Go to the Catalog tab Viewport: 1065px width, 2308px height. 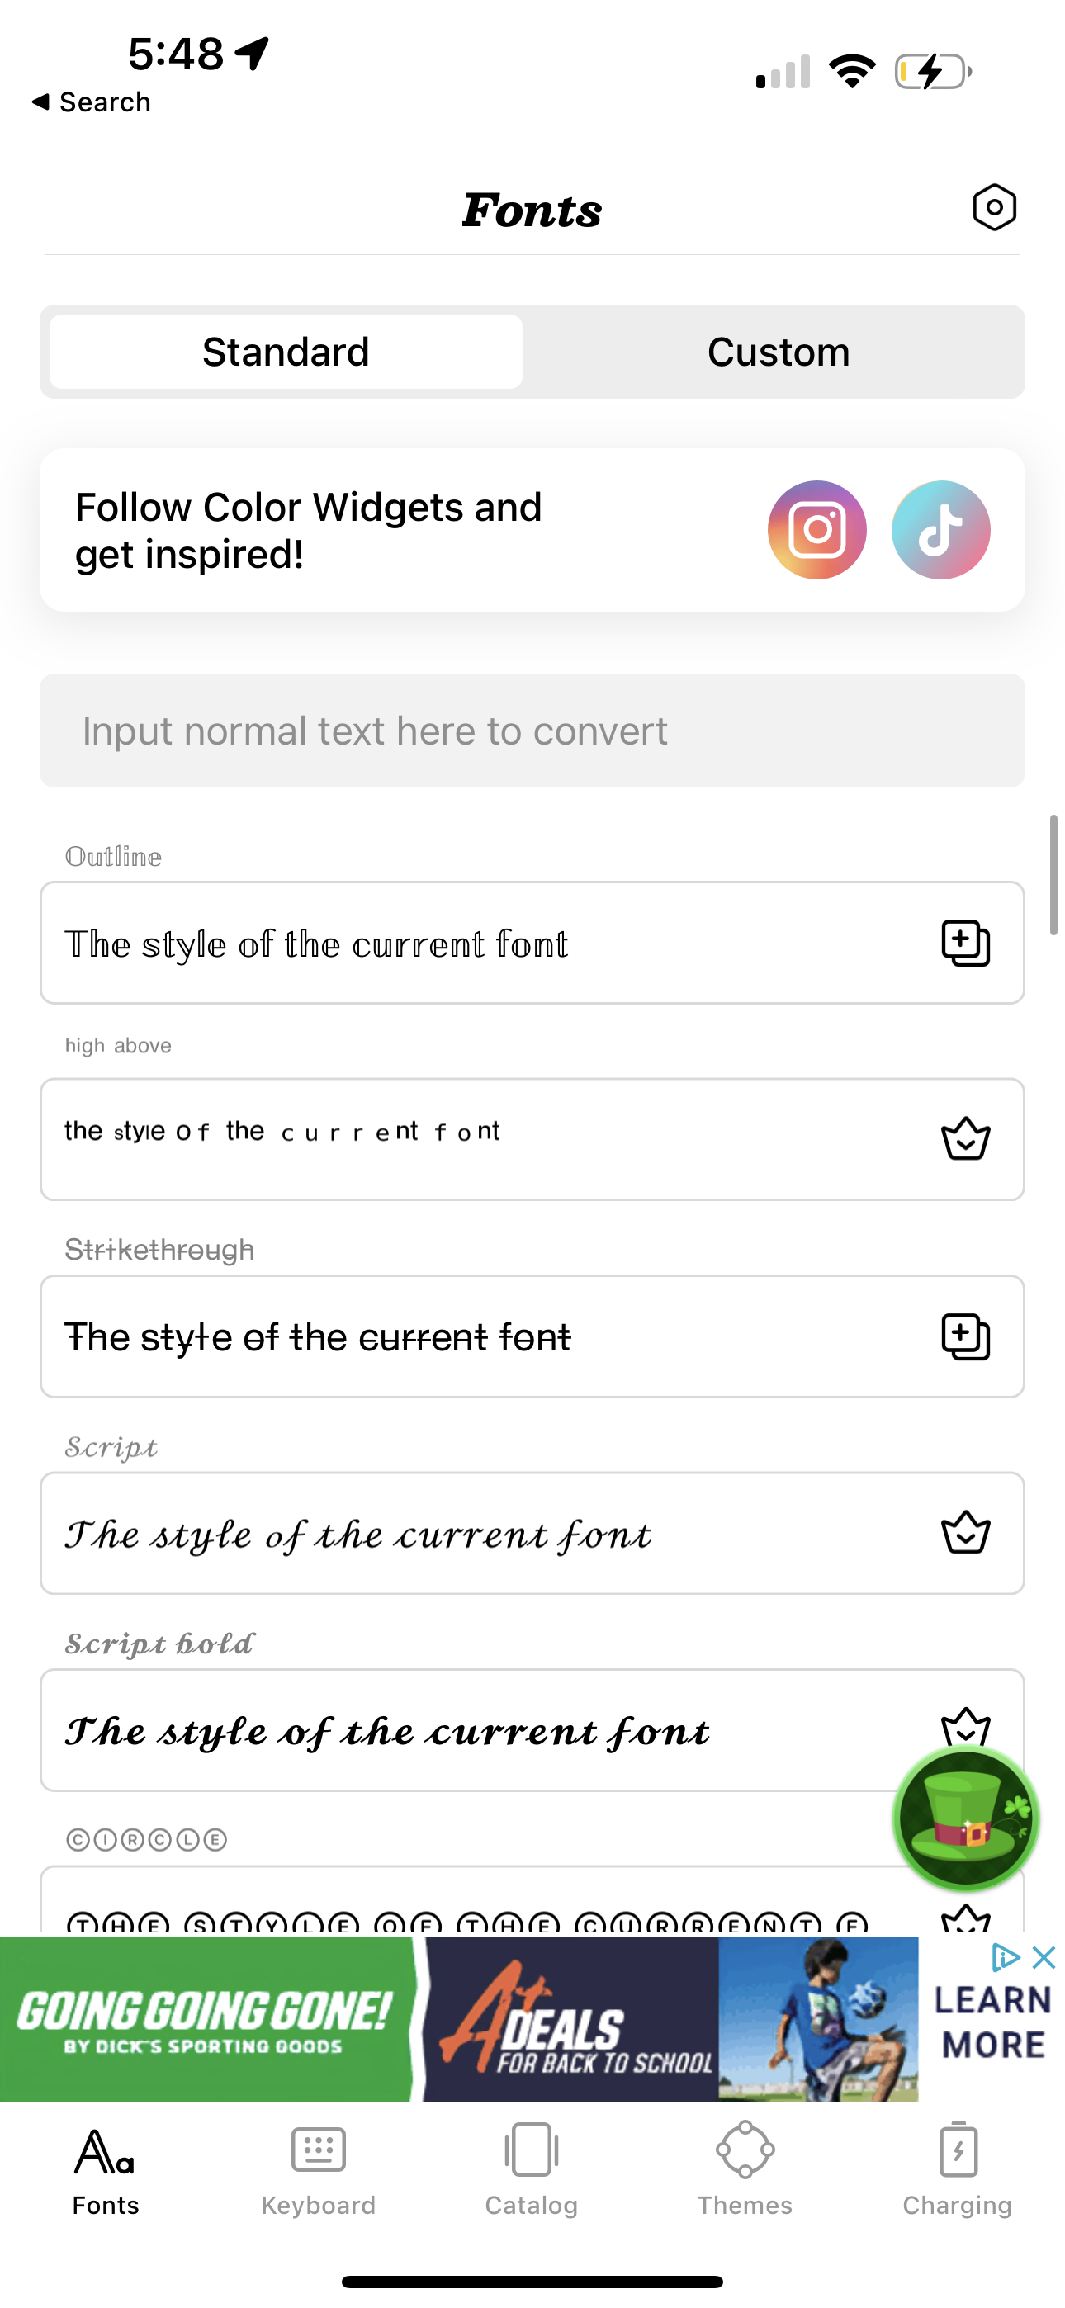[532, 2170]
